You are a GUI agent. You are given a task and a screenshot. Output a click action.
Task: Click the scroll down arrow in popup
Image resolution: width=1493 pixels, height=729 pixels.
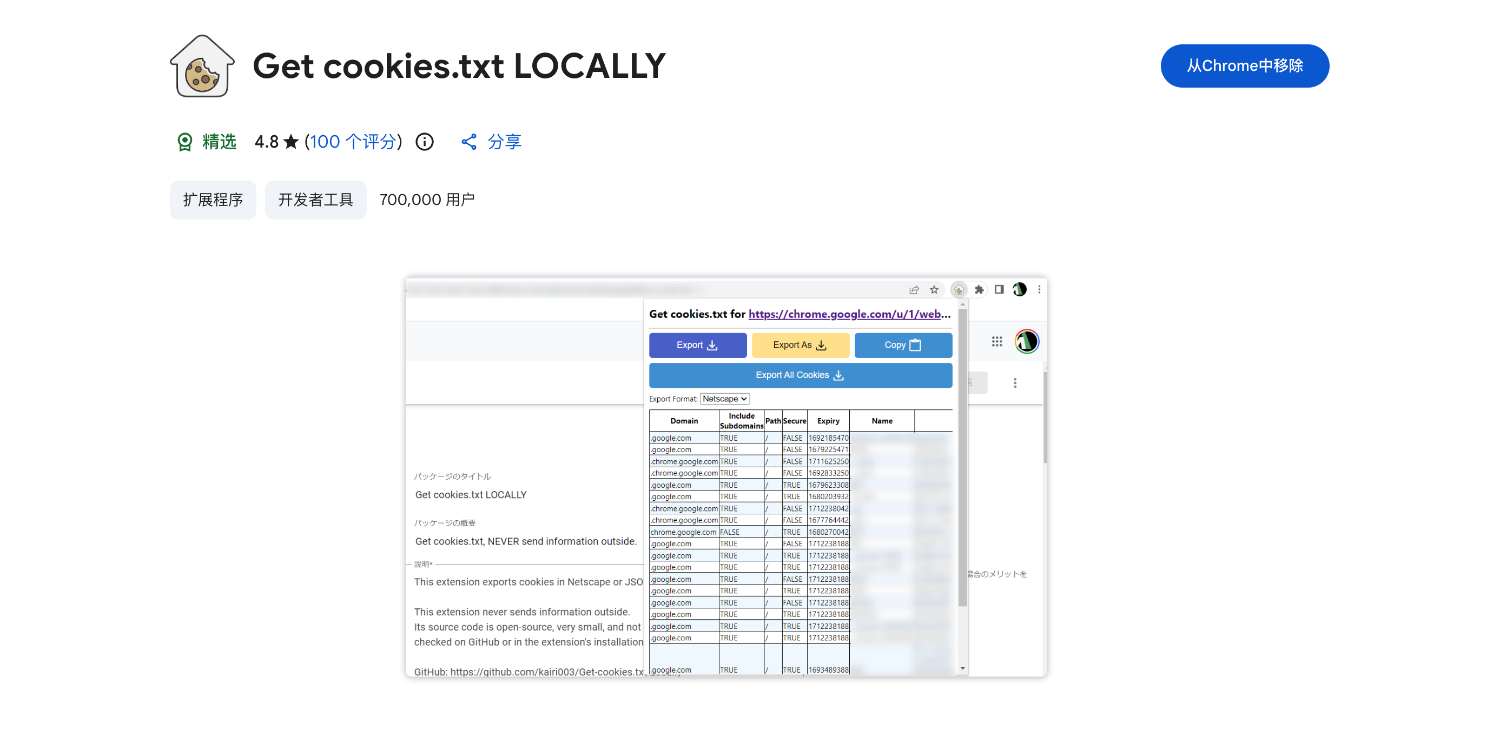(x=963, y=668)
